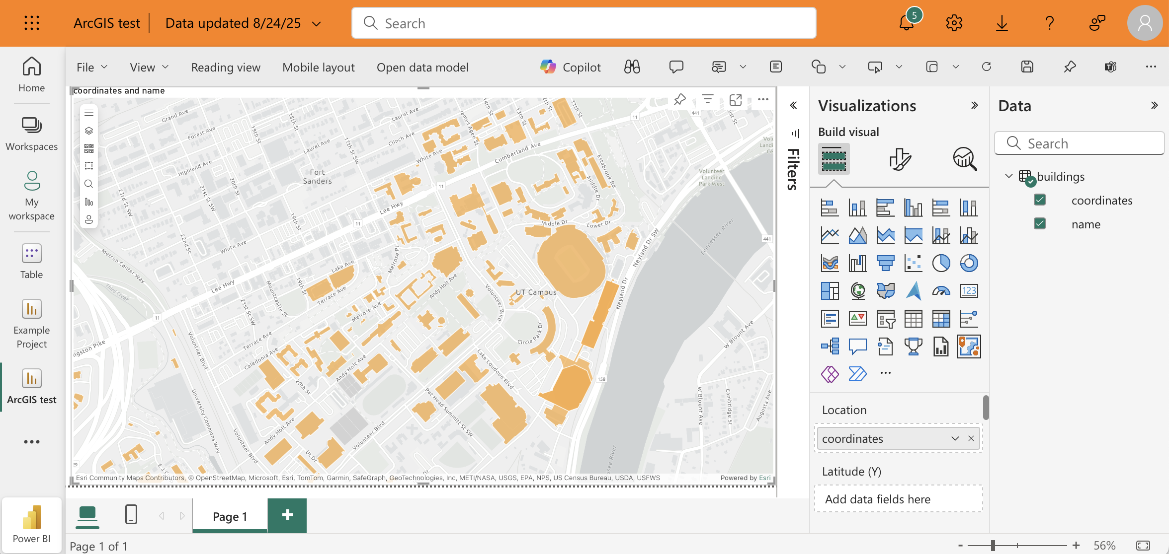Click the focus mode icon on visual
The width and height of the screenshot is (1169, 554).
[736, 100]
